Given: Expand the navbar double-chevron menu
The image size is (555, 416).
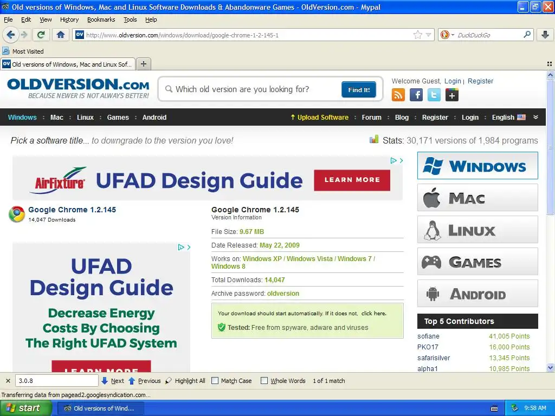Looking at the screenshot, I should [x=535, y=117].
